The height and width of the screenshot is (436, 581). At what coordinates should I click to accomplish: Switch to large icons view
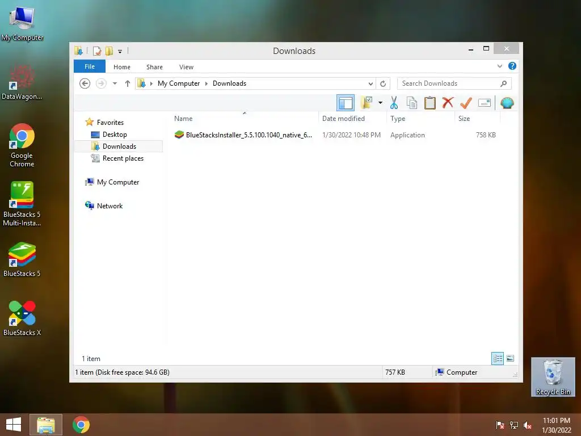(x=510, y=358)
